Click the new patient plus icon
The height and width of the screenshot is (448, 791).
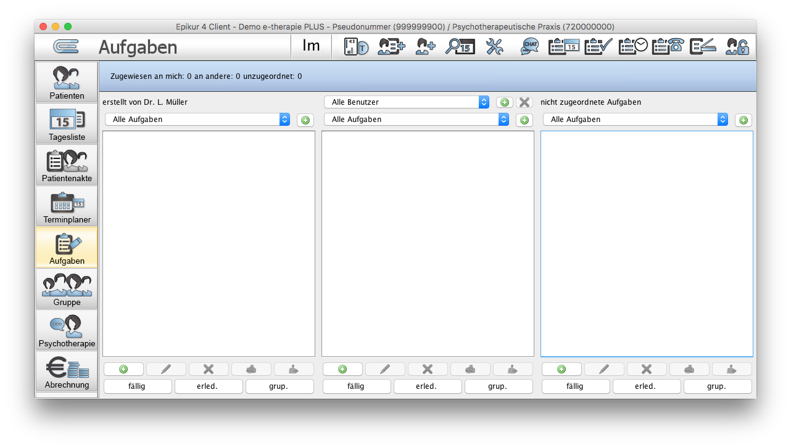pos(425,47)
